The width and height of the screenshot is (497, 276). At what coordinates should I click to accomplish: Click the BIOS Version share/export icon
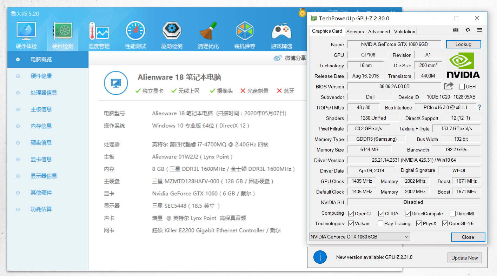(x=449, y=86)
